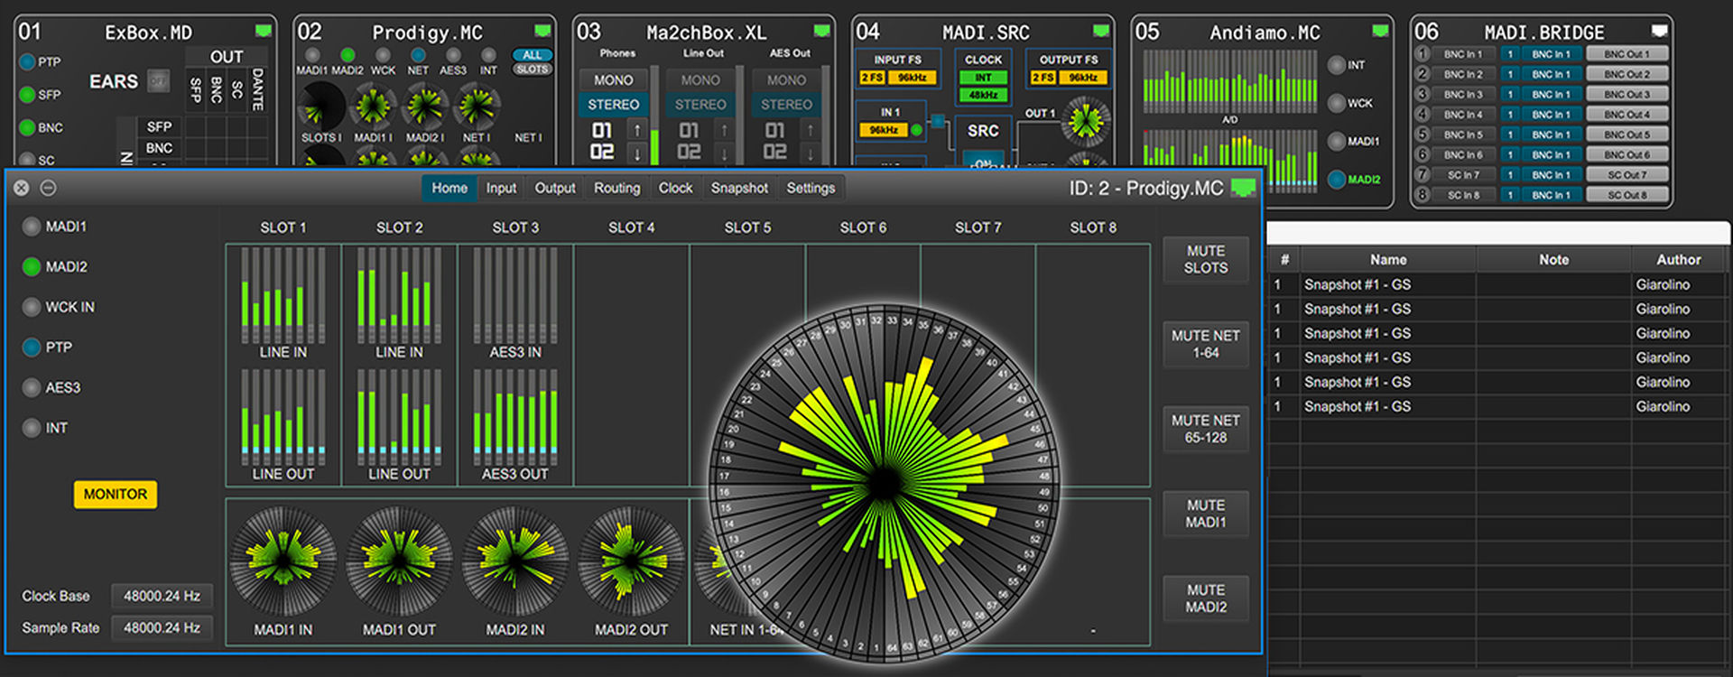Click MUTE MADI1 button
Screen dimensions: 1733x677
point(1206,514)
